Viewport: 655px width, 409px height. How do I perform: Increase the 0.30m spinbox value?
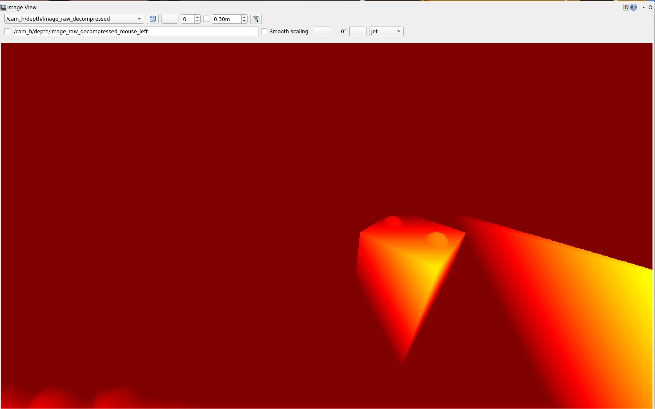[244, 17]
